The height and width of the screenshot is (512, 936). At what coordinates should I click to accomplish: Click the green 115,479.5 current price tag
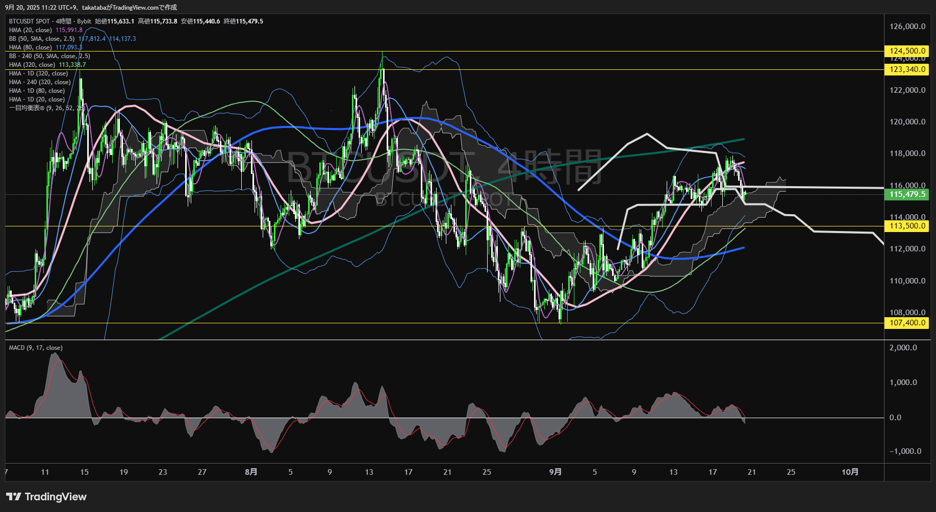pos(907,194)
